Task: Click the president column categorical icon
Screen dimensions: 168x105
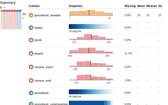Action: [31, 93]
